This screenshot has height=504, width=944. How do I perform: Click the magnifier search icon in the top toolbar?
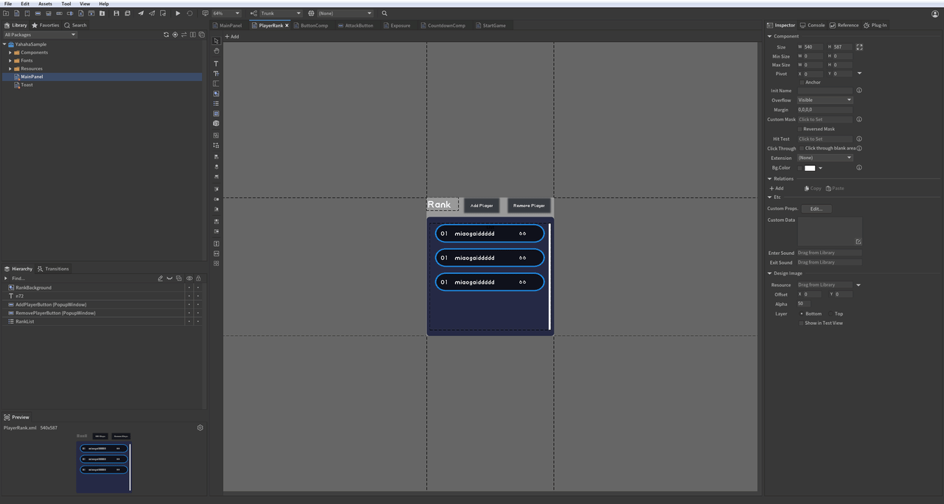(x=384, y=13)
